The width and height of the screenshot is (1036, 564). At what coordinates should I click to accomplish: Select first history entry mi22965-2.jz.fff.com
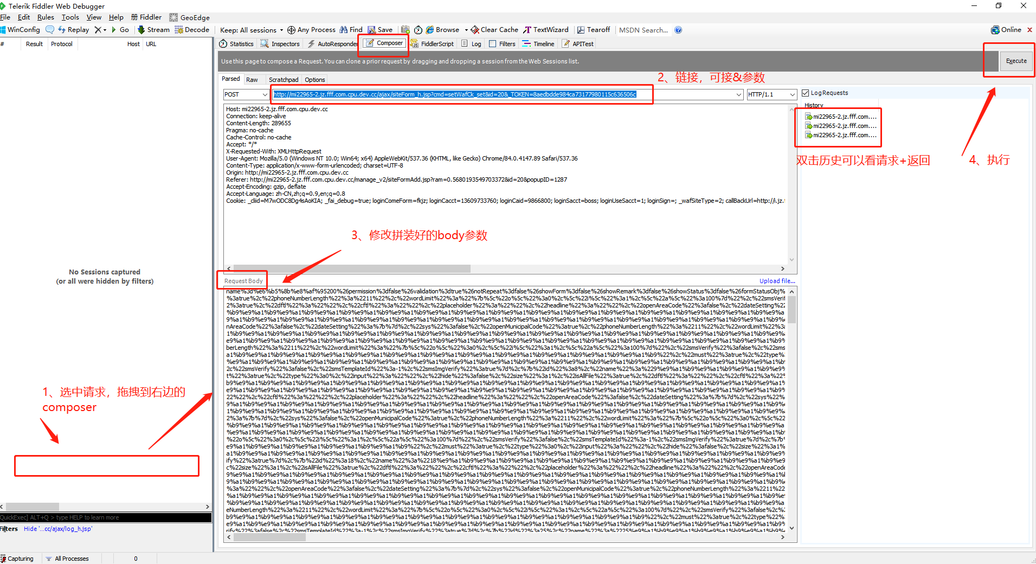pos(840,117)
